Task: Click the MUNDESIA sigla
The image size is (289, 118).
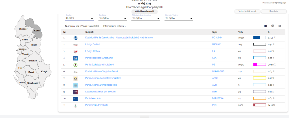Action: pyautogui.click(x=218, y=98)
